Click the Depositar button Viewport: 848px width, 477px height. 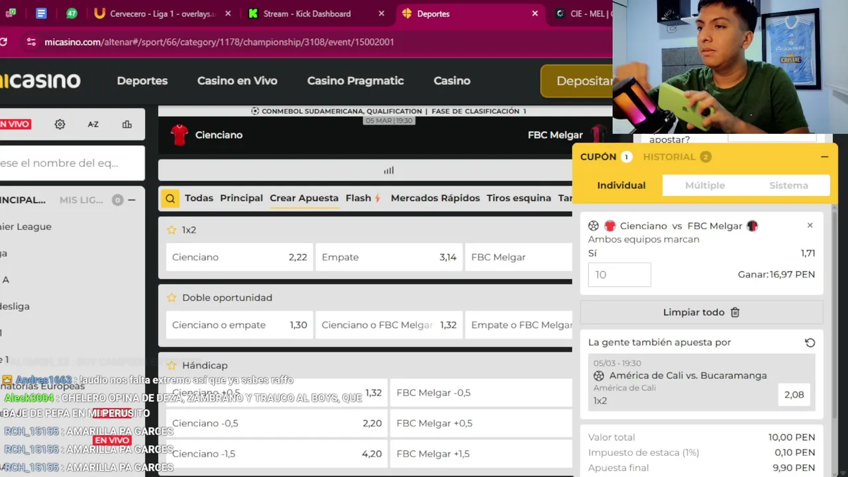coord(577,81)
